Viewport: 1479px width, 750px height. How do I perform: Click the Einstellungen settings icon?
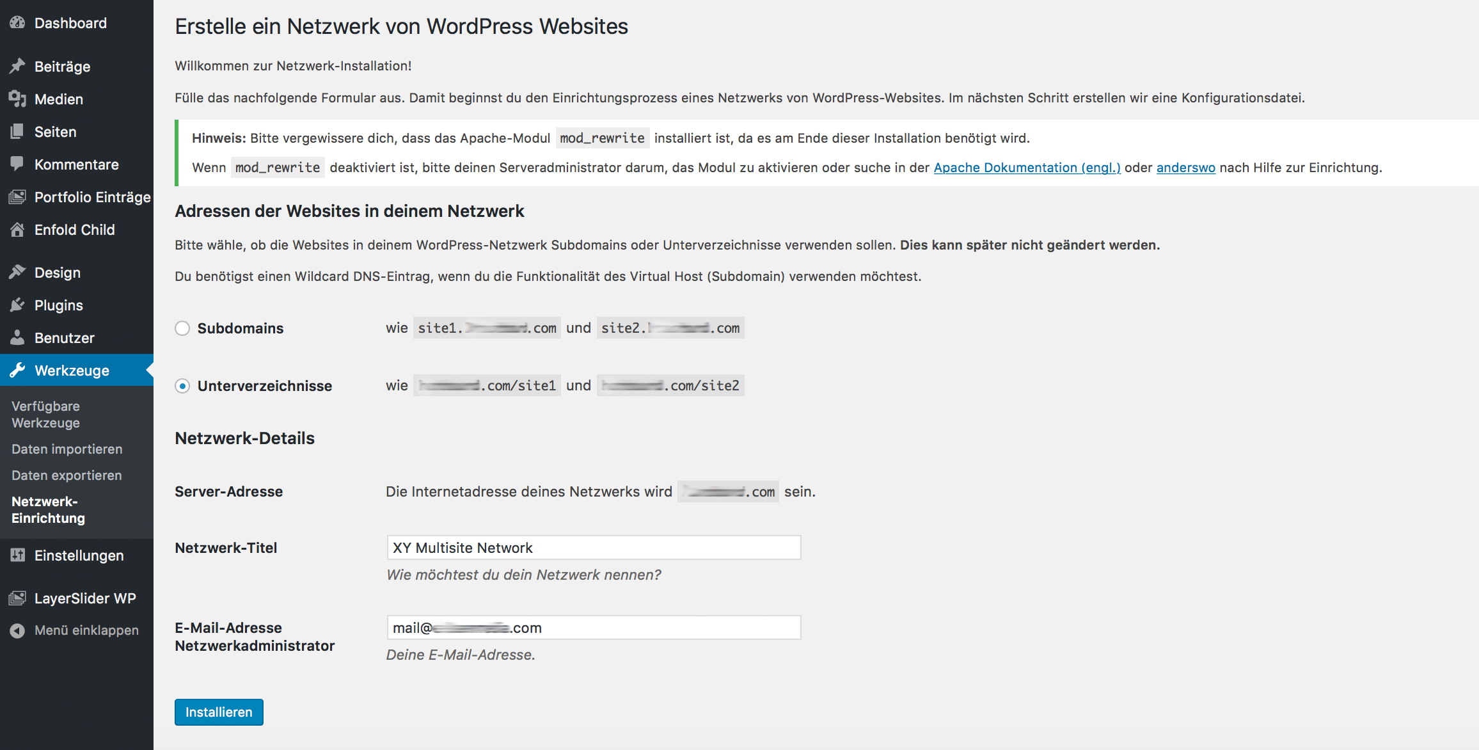coord(17,555)
